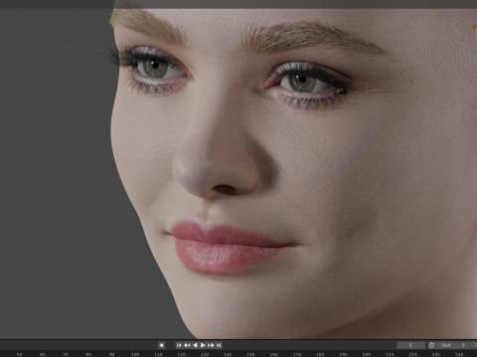The height and width of the screenshot is (357, 477).
Task: Click frame 240 on timeline ruler
Action: 459,354
